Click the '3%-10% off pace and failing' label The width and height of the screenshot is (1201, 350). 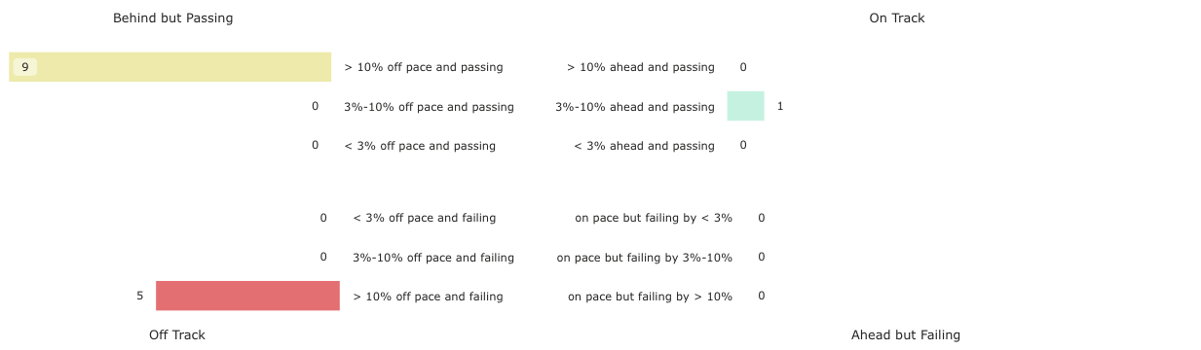[x=433, y=258]
